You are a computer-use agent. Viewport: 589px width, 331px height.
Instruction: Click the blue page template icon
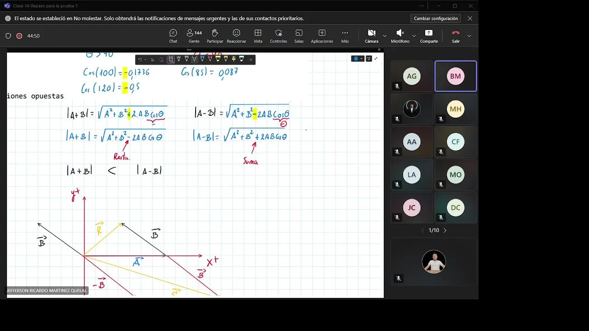(x=356, y=58)
